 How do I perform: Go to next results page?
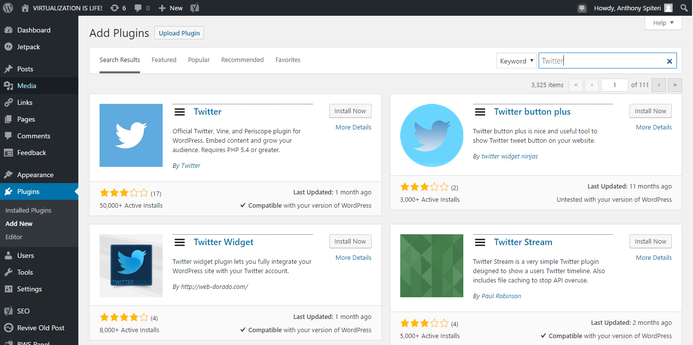[658, 85]
